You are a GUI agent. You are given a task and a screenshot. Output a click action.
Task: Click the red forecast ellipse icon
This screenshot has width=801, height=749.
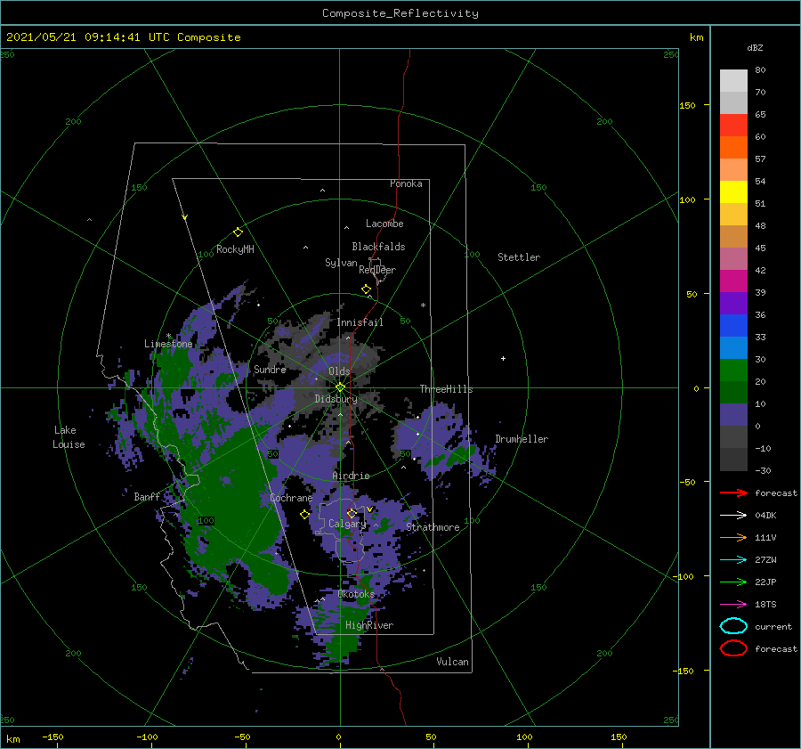coord(733,648)
